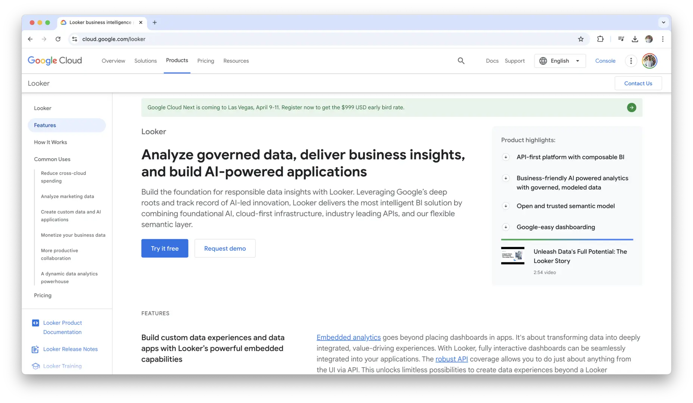
Task: Open the Resources nav item
Action: [x=236, y=61]
